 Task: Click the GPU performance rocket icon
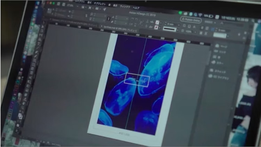[104, 9]
